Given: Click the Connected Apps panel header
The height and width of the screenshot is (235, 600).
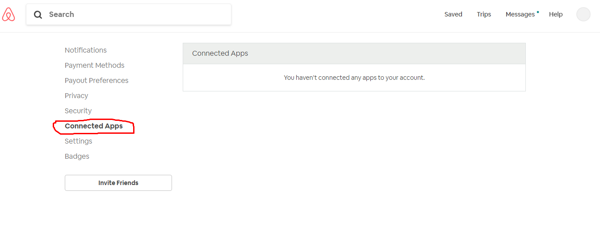Looking at the screenshot, I should (354, 54).
